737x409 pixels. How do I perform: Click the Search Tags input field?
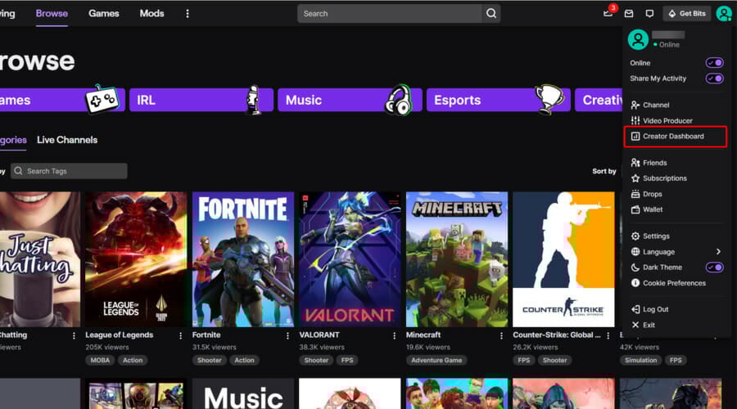click(69, 171)
